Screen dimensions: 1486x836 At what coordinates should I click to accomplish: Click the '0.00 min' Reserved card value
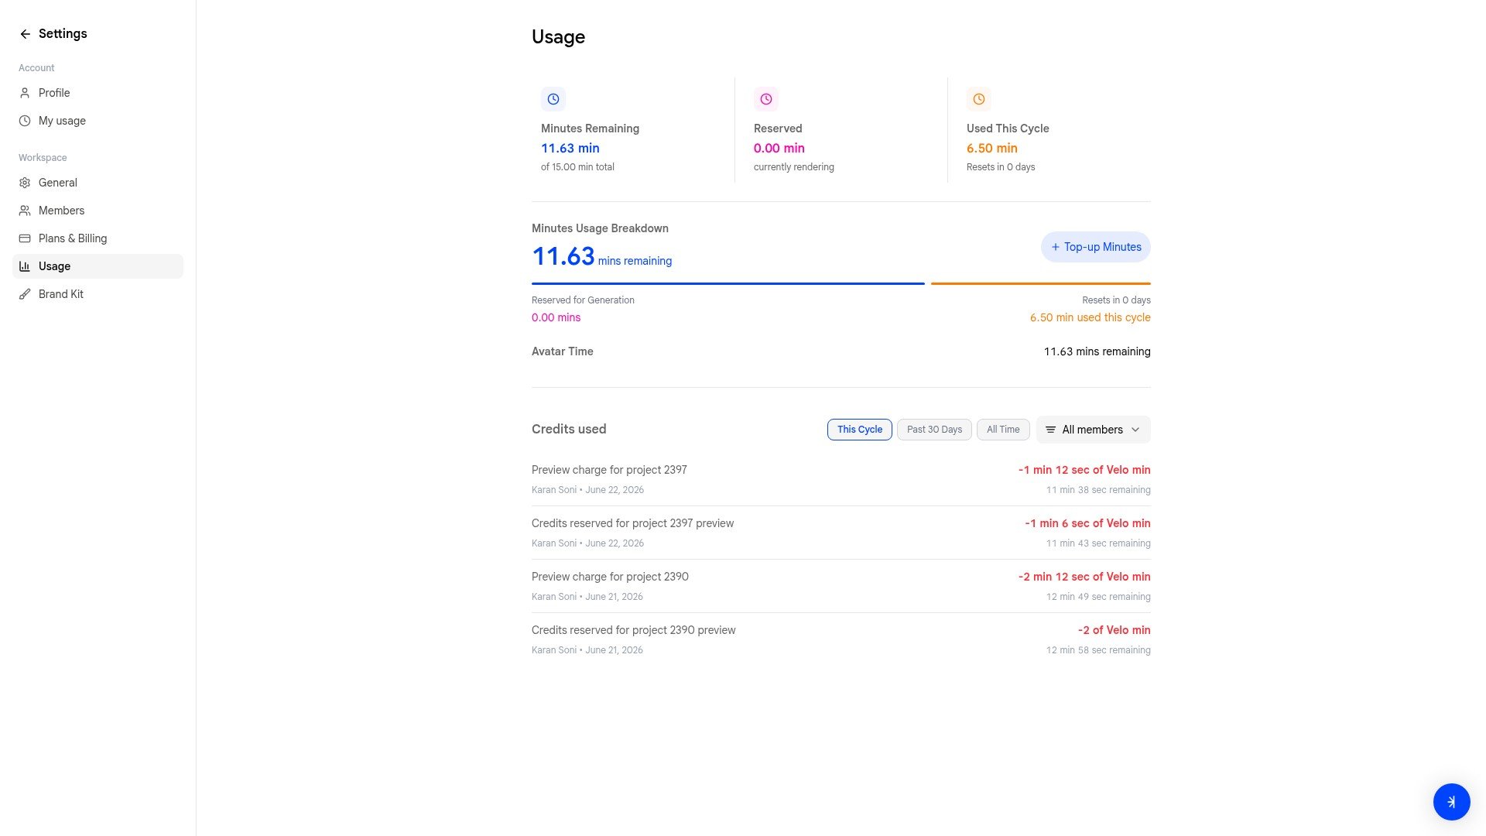[779, 148]
